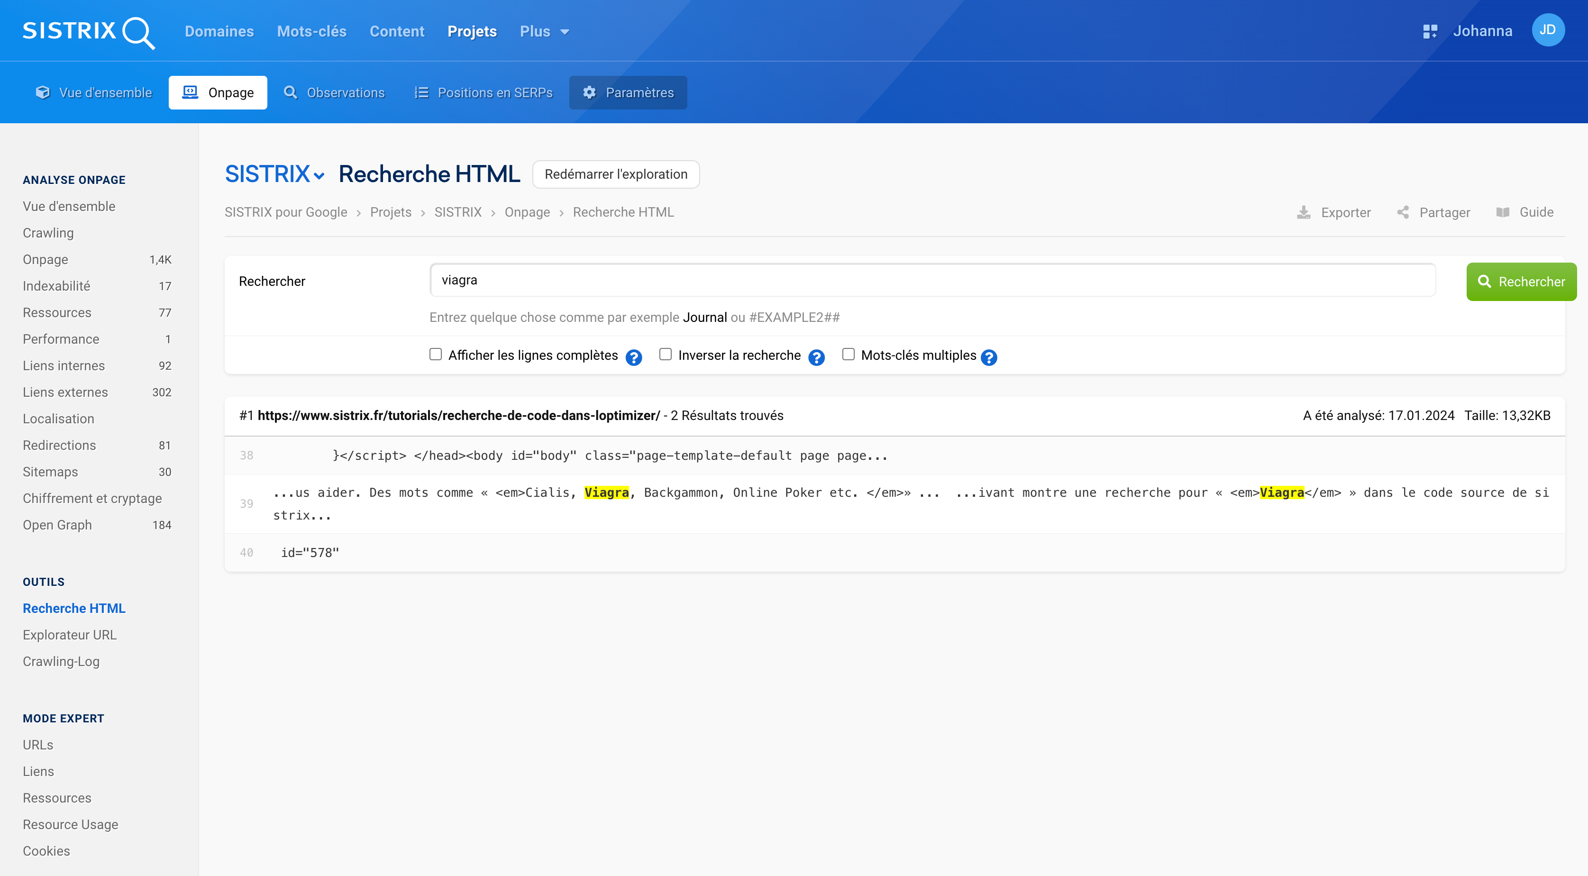The height and width of the screenshot is (876, 1588).
Task: Click the SISTRIX logo magnifier
Action: [x=139, y=32]
